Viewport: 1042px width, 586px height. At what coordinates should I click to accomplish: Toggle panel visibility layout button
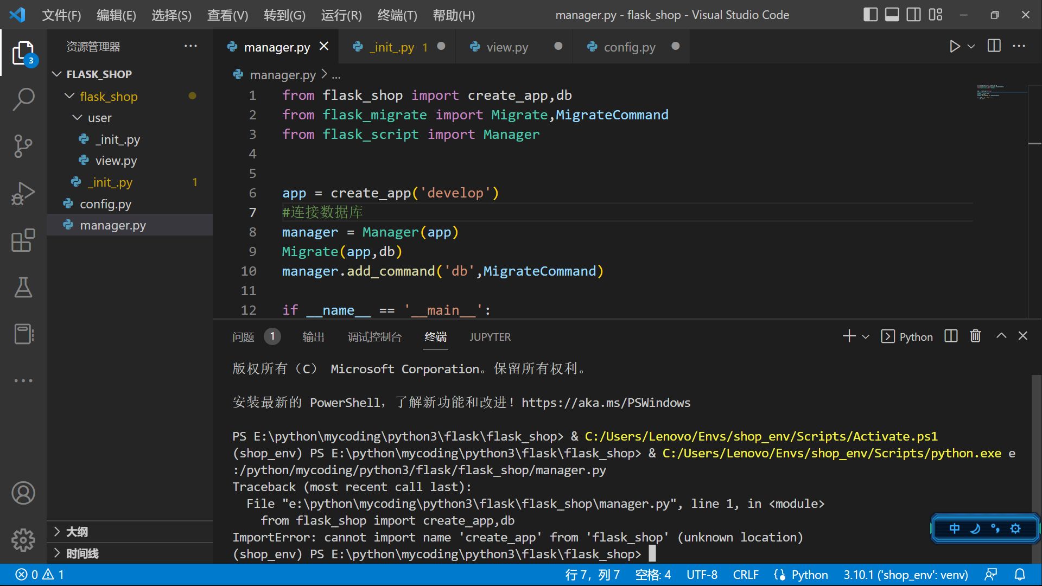pos(892,15)
